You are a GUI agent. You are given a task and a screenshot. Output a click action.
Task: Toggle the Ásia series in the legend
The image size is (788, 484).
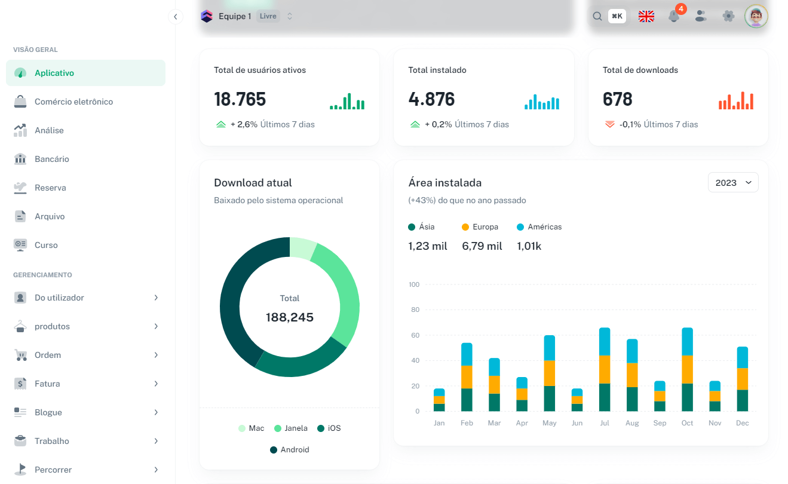pyautogui.click(x=421, y=227)
